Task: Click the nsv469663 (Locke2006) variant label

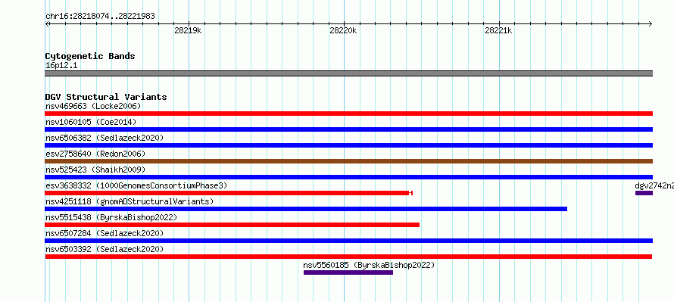Action: (93, 106)
